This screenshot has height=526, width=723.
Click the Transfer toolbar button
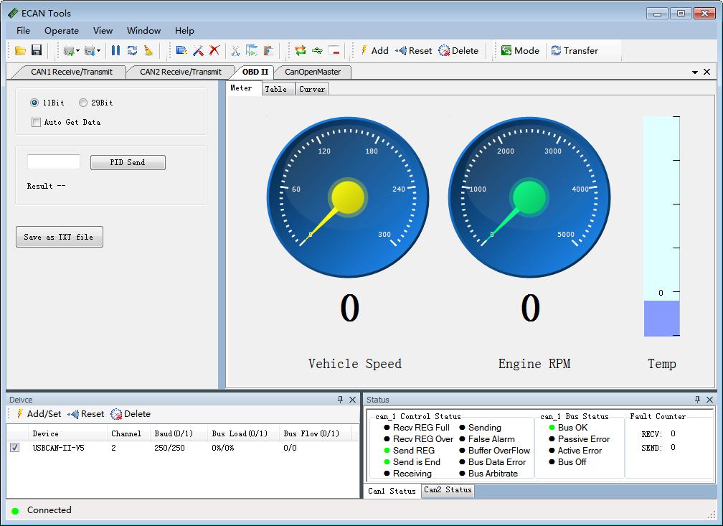tap(574, 51)
